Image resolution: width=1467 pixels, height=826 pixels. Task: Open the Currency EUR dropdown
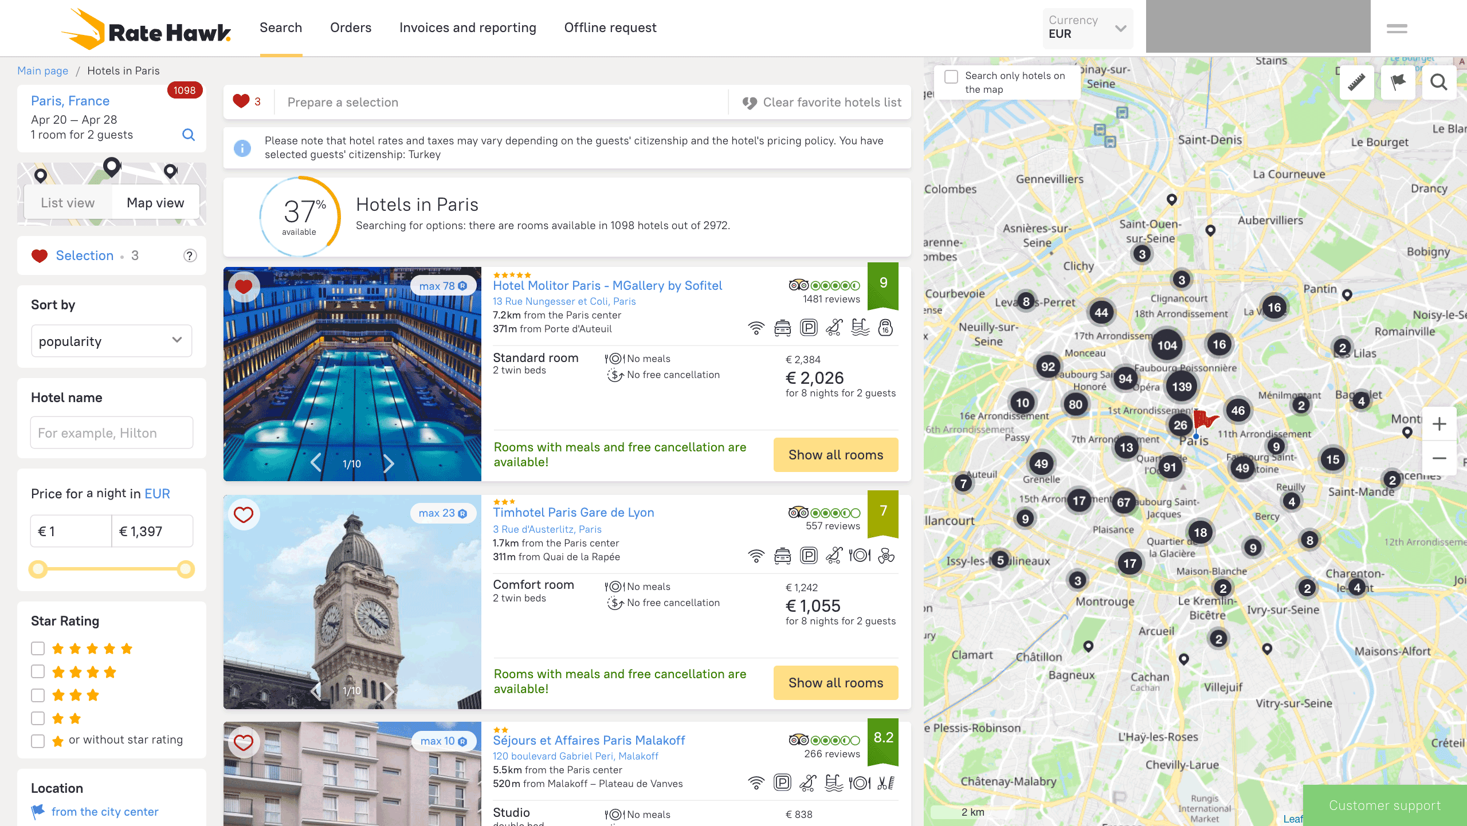click(x=1087, y=27)
